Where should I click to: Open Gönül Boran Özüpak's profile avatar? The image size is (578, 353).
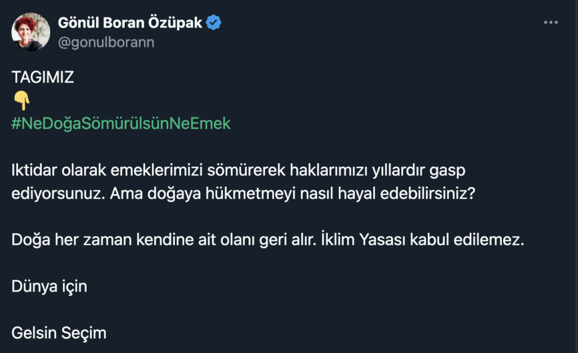pyautogui.click(x=30, y=32)
